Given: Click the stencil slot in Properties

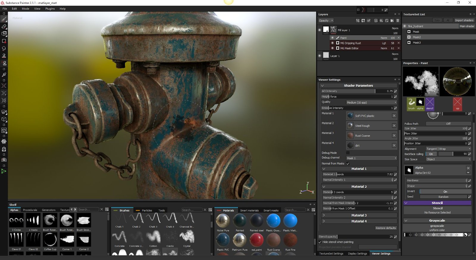Looking at the screenshot, I should point(430,104).
